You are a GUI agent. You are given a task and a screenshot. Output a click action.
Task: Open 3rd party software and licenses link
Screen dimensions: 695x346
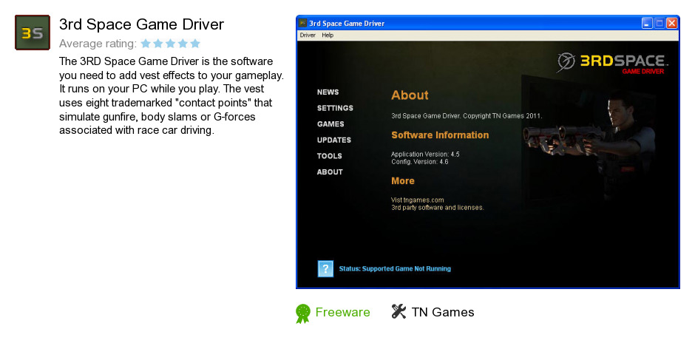click(x=438, y=207)
